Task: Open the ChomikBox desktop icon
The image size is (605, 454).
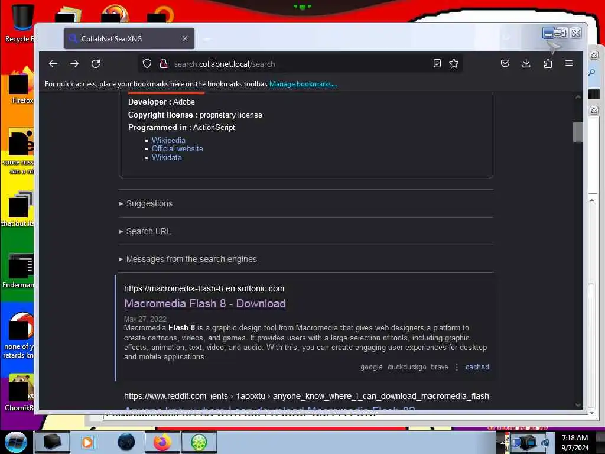Action: [x=20, y=392]
